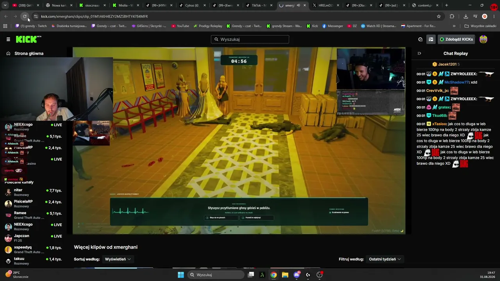The width and height of the screenshot is (500, 281).
Task: Open the Drabinka turniejowa bookmark
Action: click(68, 26)
